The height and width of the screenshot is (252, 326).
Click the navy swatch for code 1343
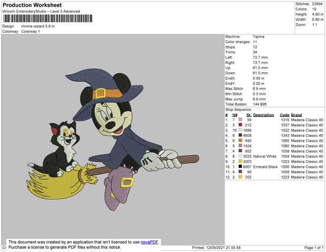pyautogui.click(x=240, y=135)
